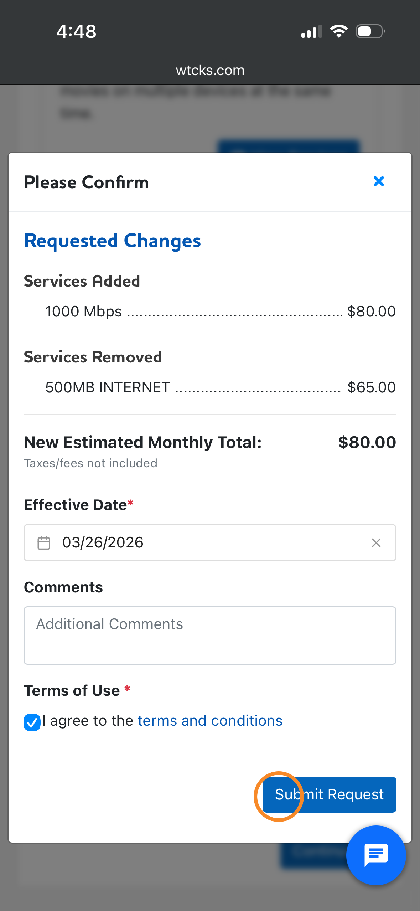The width and height of the screenshot is (420, 911).
Task: Uncheck the terms agreement checkbox
Action: (32, 722)
